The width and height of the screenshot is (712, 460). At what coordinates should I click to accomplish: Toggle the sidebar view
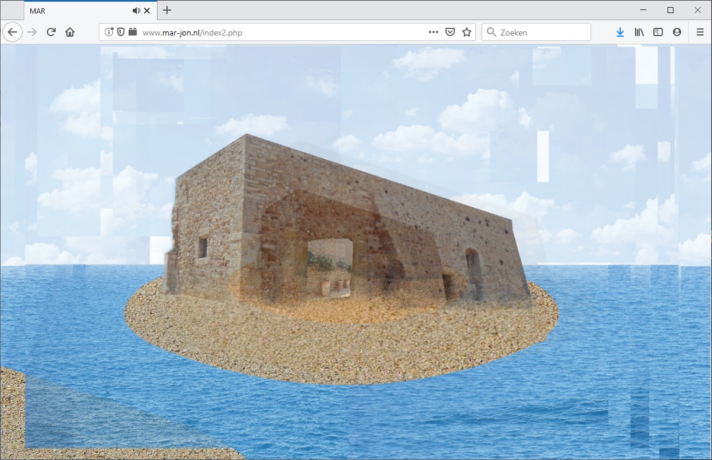coord(658,32)
